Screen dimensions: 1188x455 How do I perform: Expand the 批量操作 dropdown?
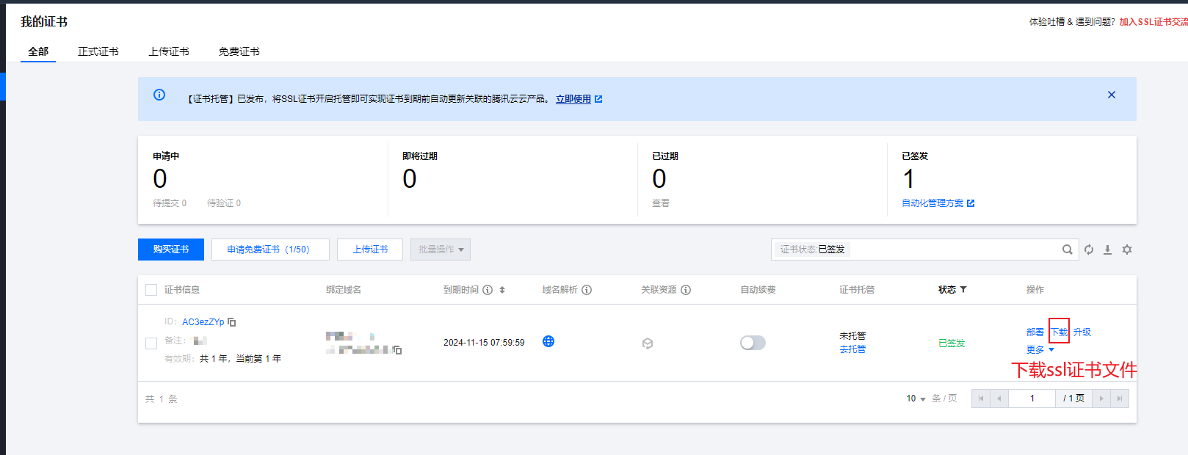pos(441,250)
